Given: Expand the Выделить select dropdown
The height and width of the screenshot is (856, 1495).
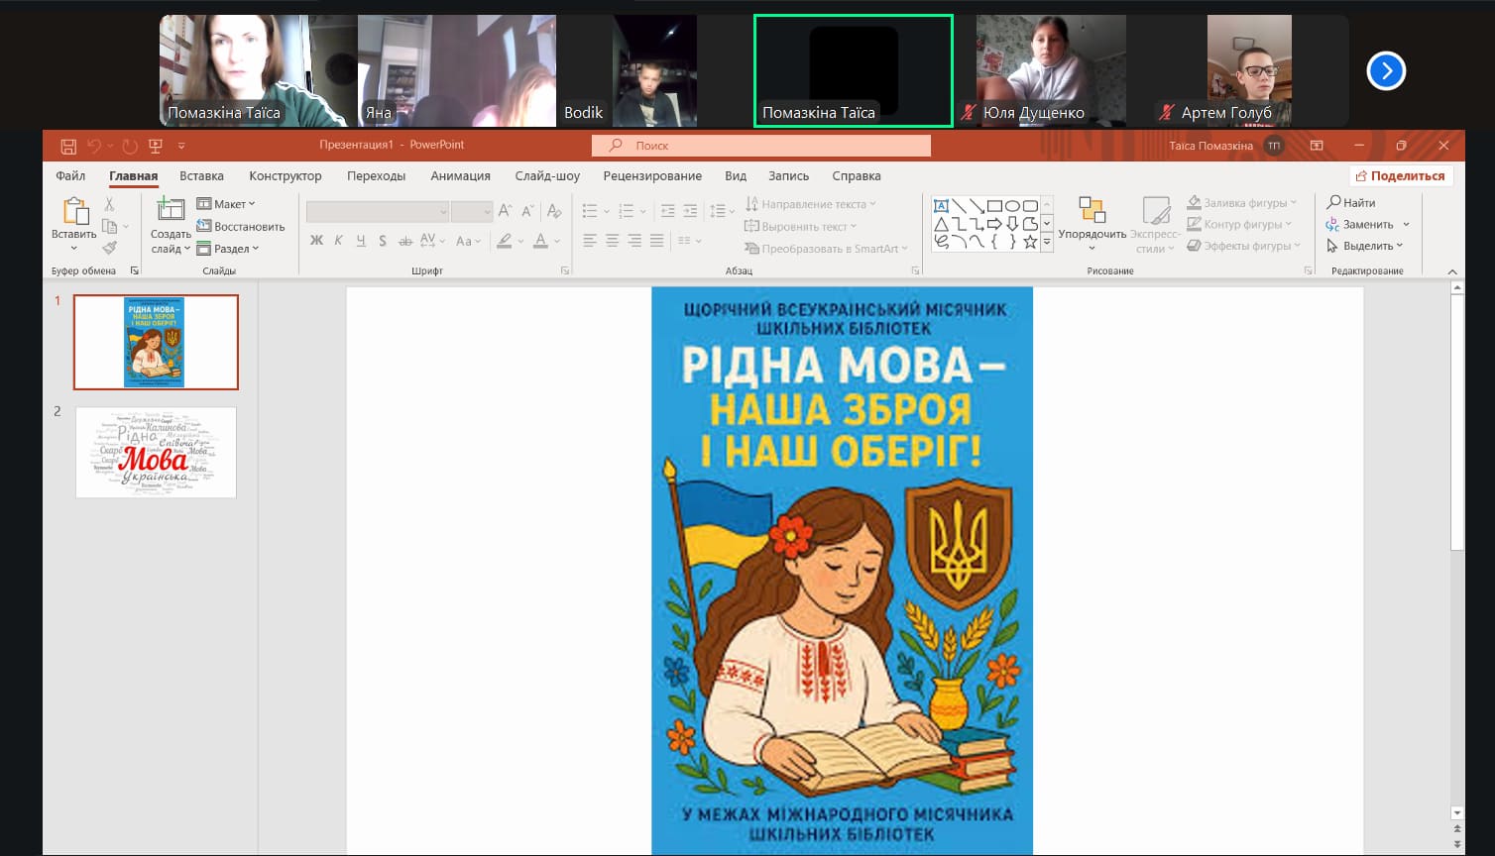Looking at the screenshot, I should 1365,246.
